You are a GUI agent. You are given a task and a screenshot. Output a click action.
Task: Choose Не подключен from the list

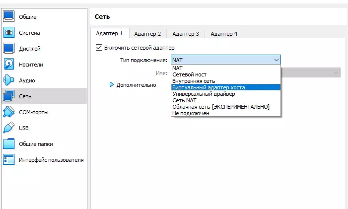[226, 113]
